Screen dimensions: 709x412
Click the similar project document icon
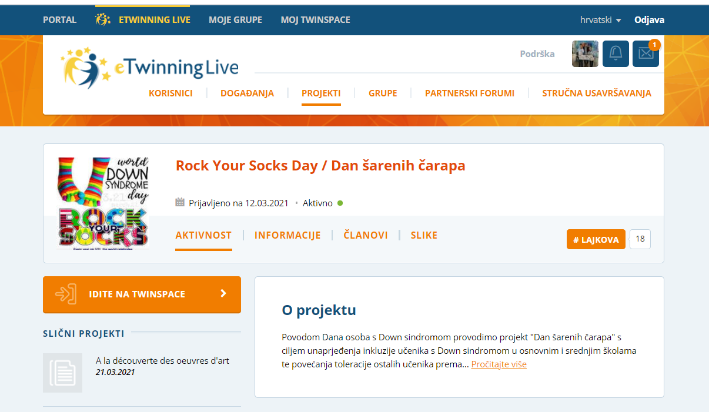62,373
